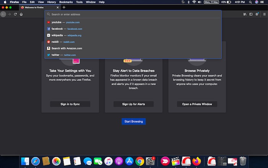The width and height of the screenshot is (268, 168).
Task: Click the battery 43% indicator
Action: 226,2
